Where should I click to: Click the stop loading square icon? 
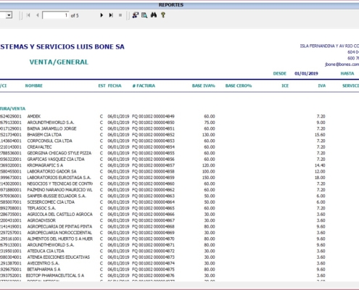pyautogui.click(x=120, y=15)
